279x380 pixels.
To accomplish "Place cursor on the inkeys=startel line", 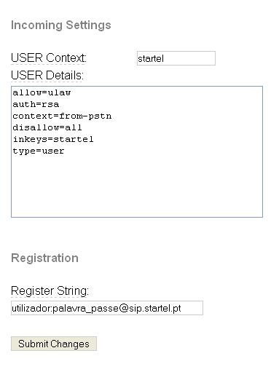I will [x=53, y=139].
